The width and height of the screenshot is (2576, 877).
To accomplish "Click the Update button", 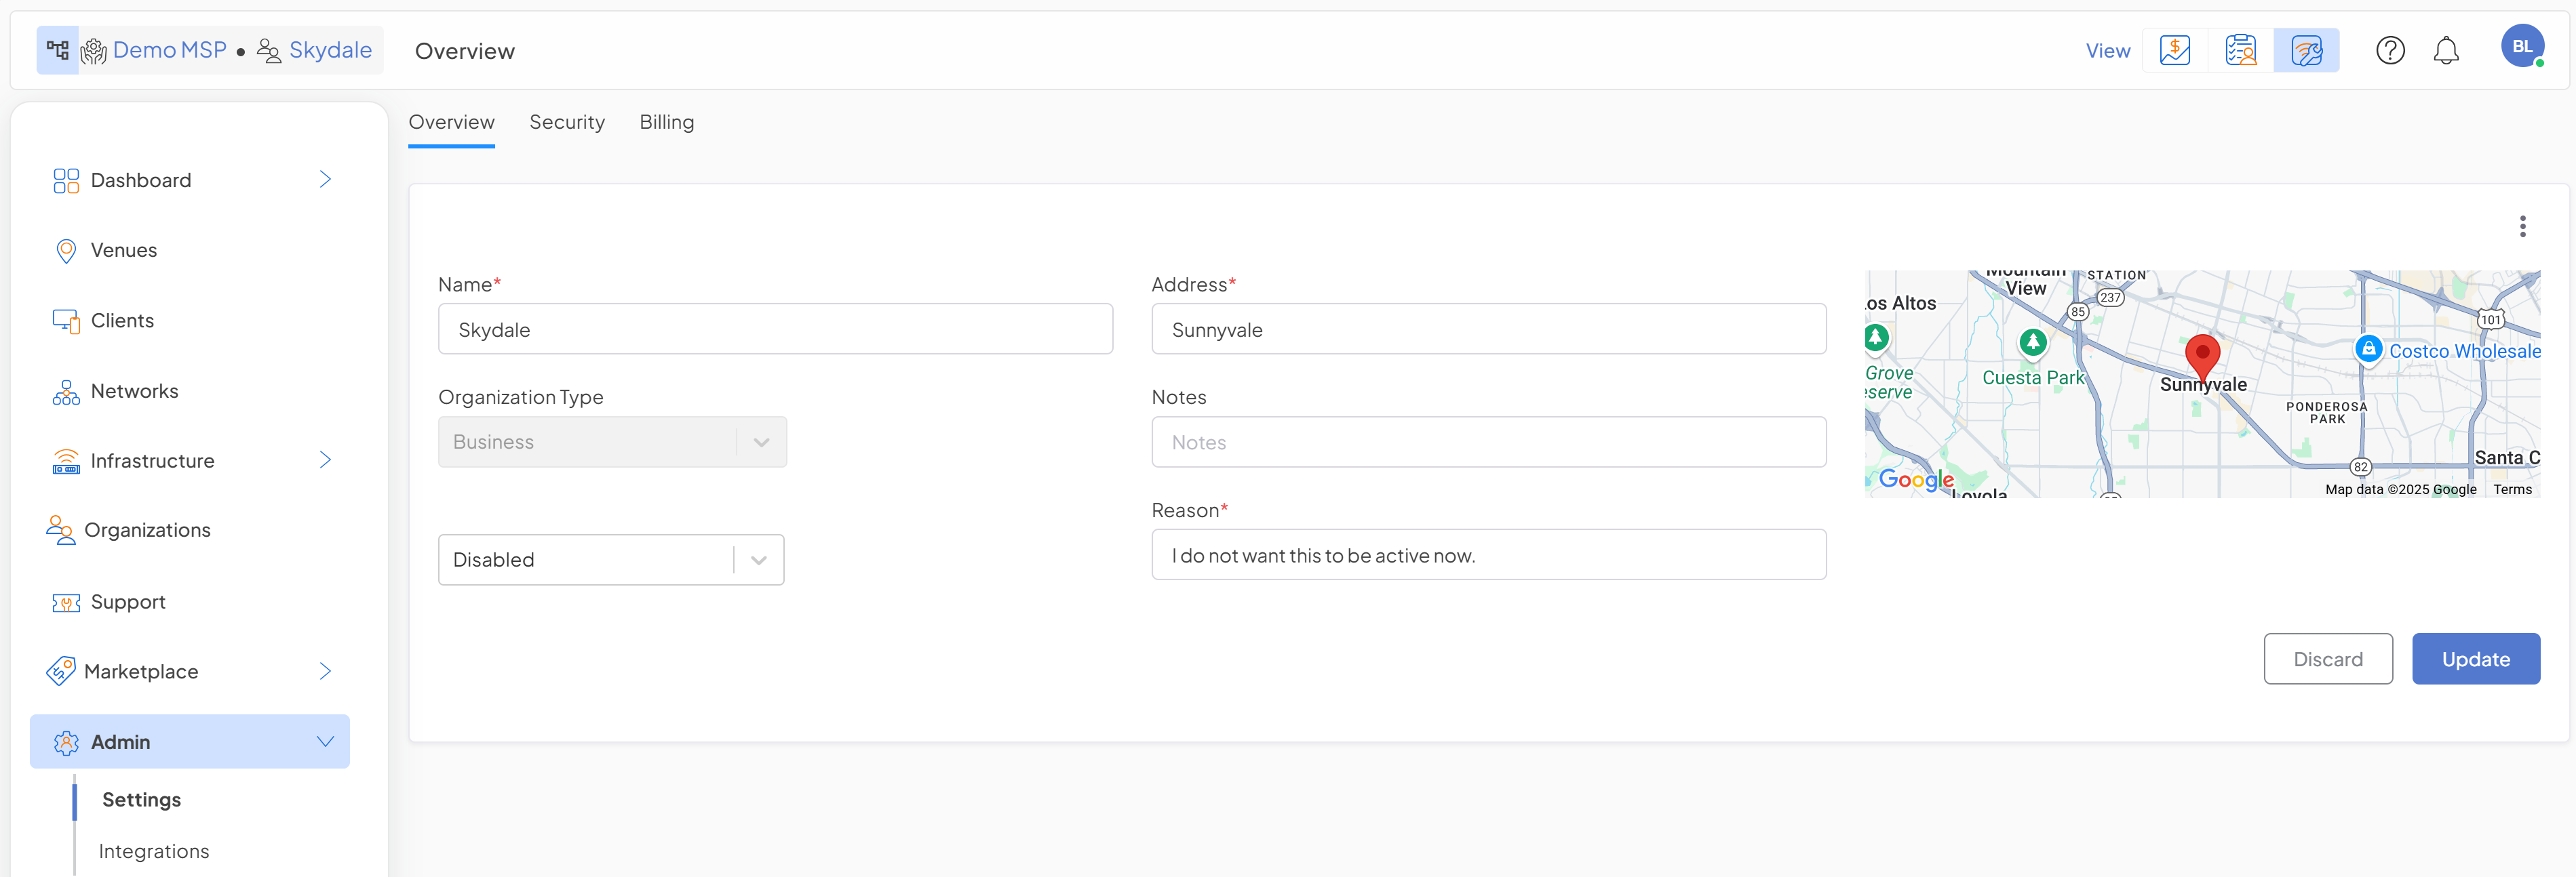I will [2475, 659].
